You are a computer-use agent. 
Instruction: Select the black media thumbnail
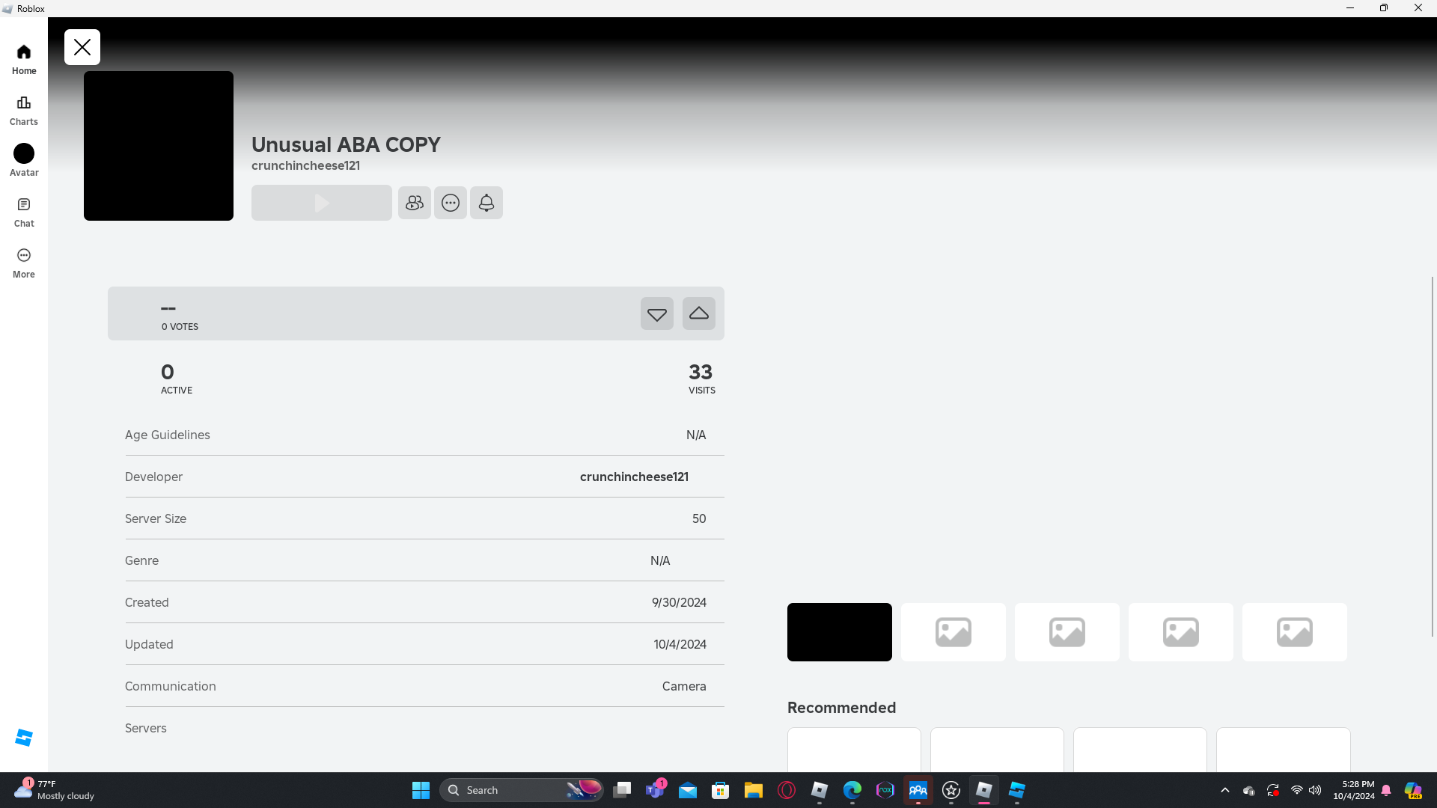tap(840, 632)
